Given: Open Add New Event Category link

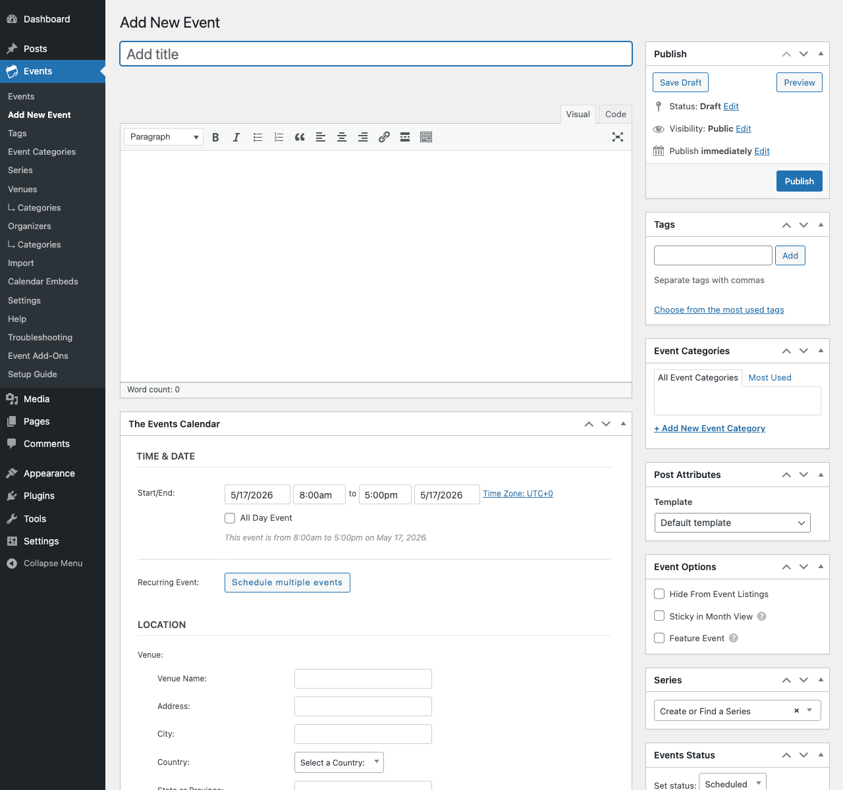Looking at the screenshot, I should click(709, 428).
